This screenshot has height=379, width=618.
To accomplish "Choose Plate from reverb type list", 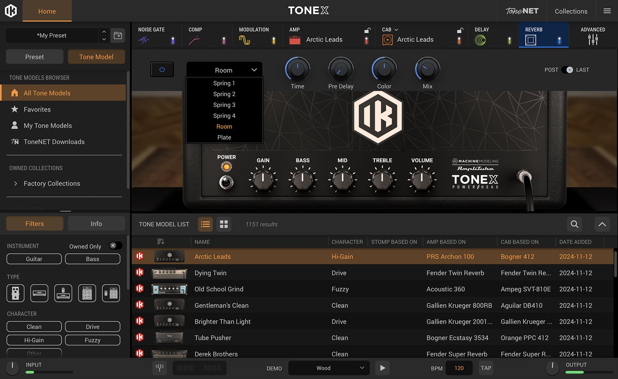I will (x=224, y=137).
